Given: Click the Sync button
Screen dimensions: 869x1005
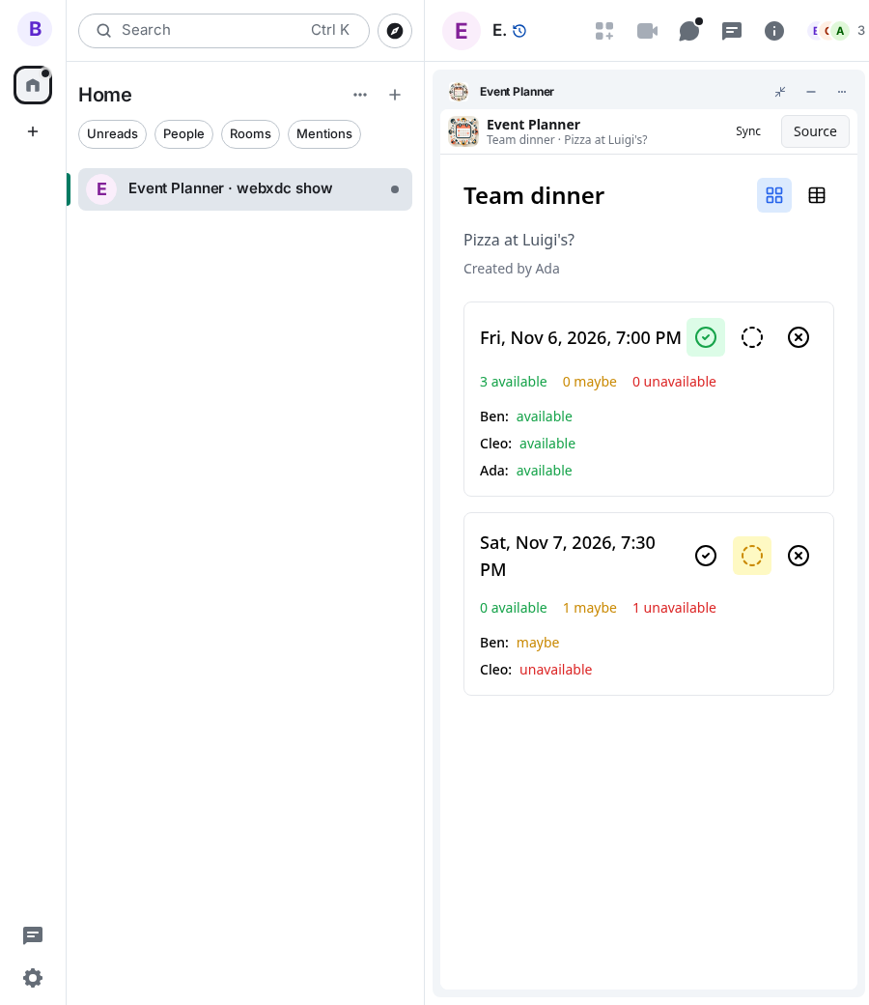Looking at the screenshot, I should 748,131.
